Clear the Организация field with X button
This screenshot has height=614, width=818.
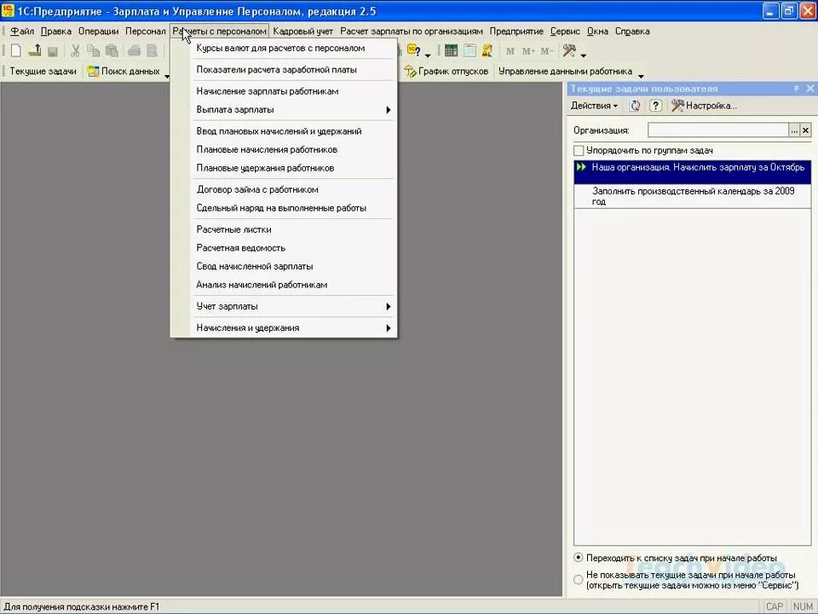click(806, 130)
